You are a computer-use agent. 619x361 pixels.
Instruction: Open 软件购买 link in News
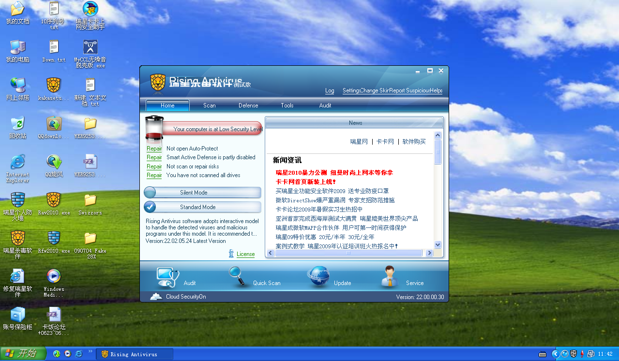(x=414, y=142)
